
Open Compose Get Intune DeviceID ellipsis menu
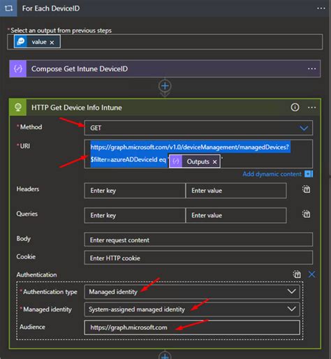(x=311, y=69)
